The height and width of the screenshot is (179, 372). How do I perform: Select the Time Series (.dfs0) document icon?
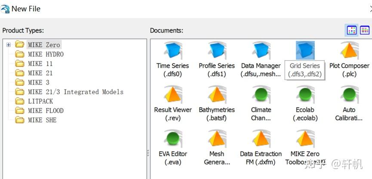[173, 51]
